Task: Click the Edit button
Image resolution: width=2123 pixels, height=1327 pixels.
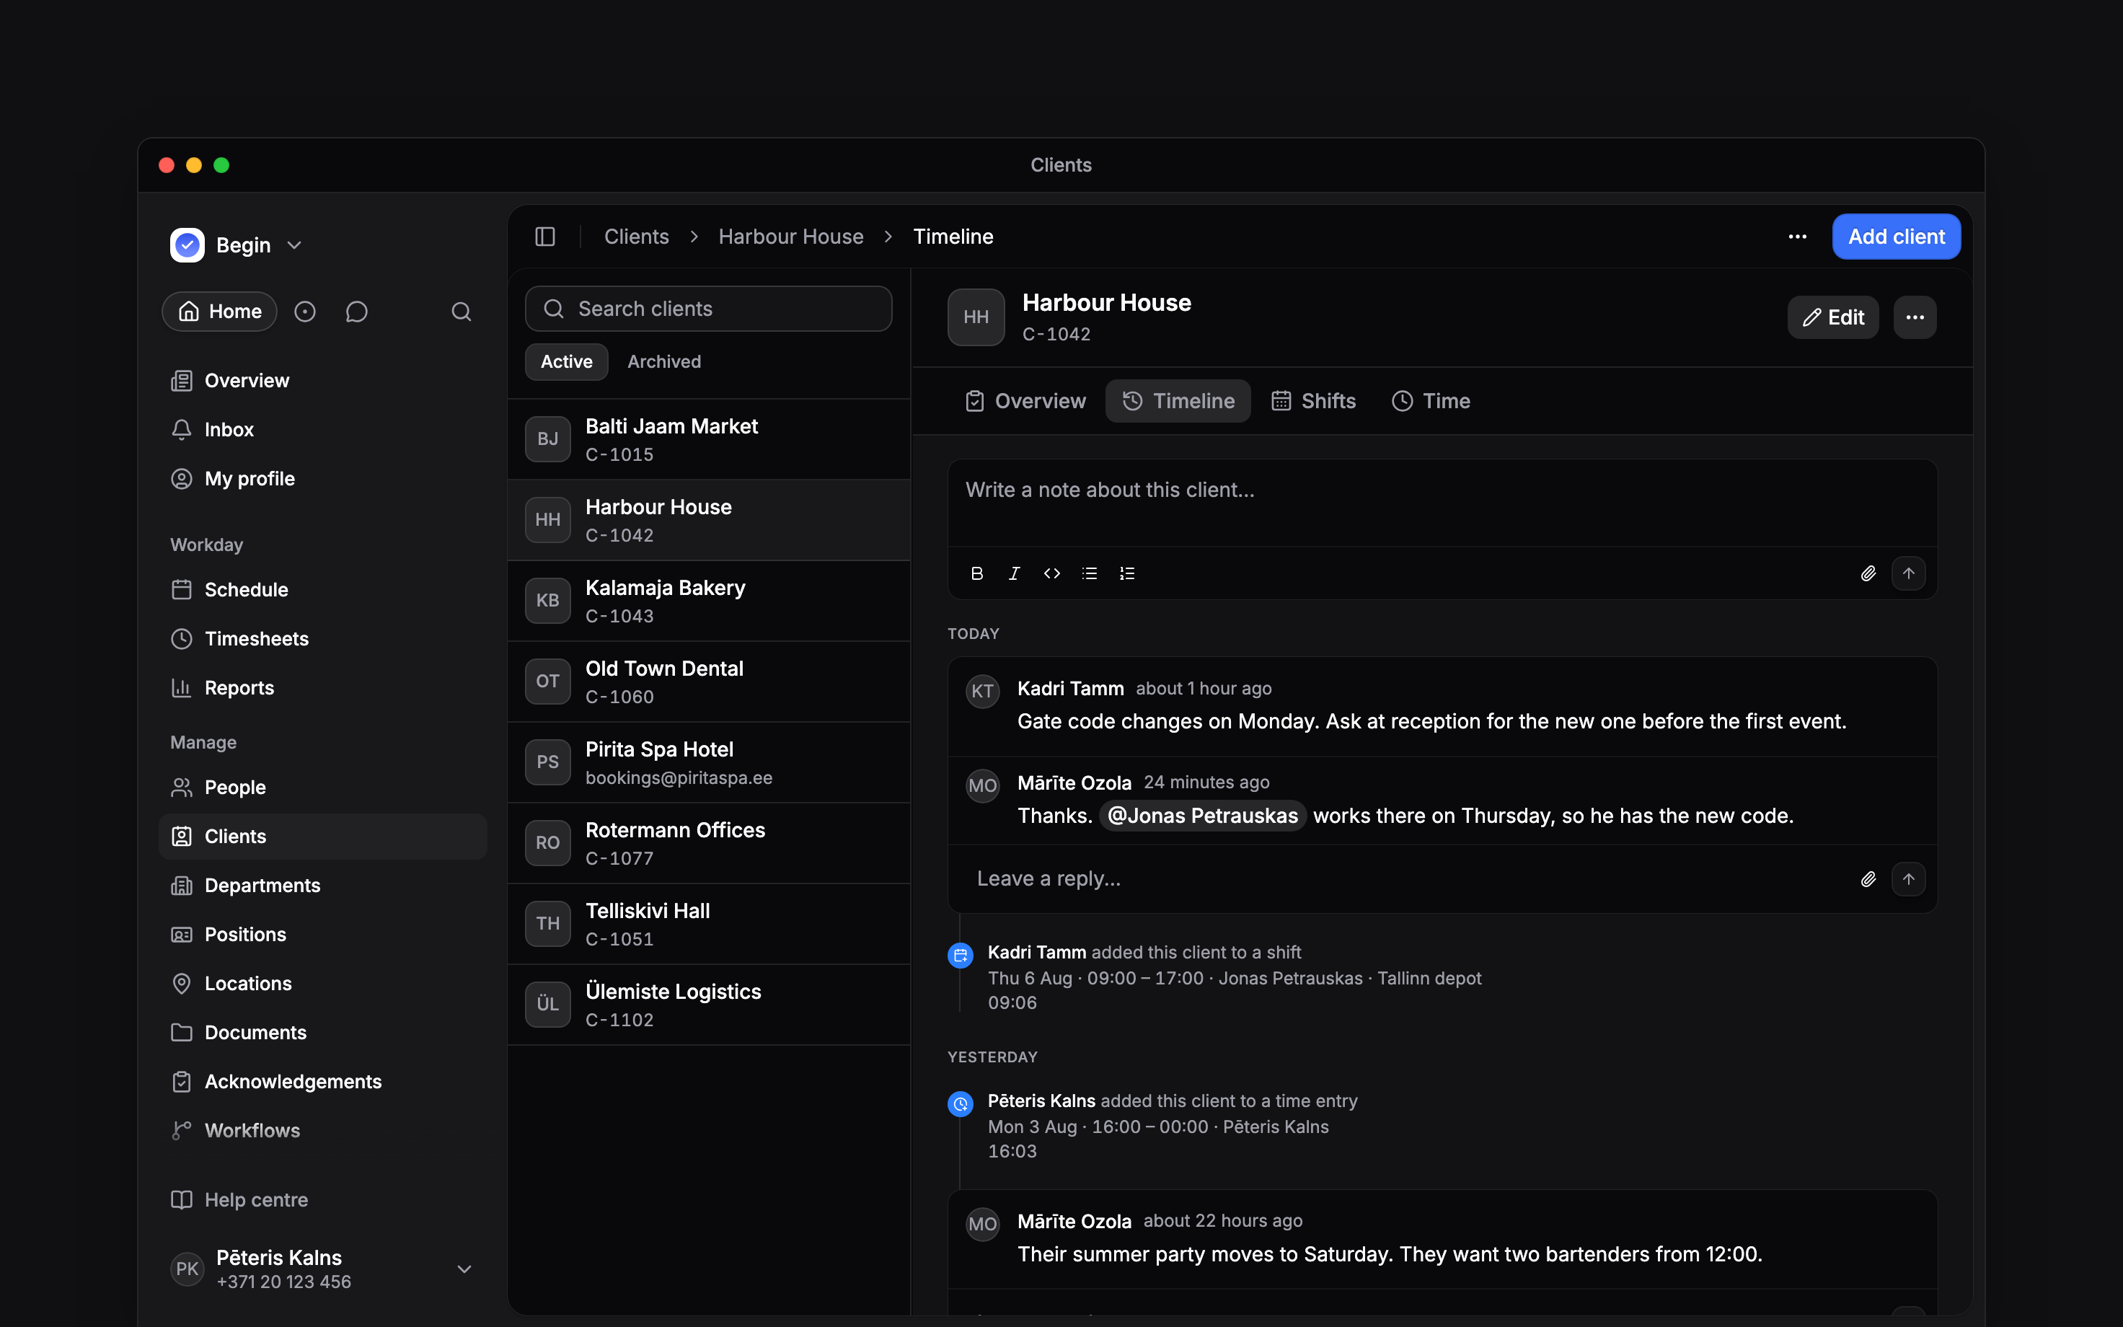Action: tap(1834, 317)
